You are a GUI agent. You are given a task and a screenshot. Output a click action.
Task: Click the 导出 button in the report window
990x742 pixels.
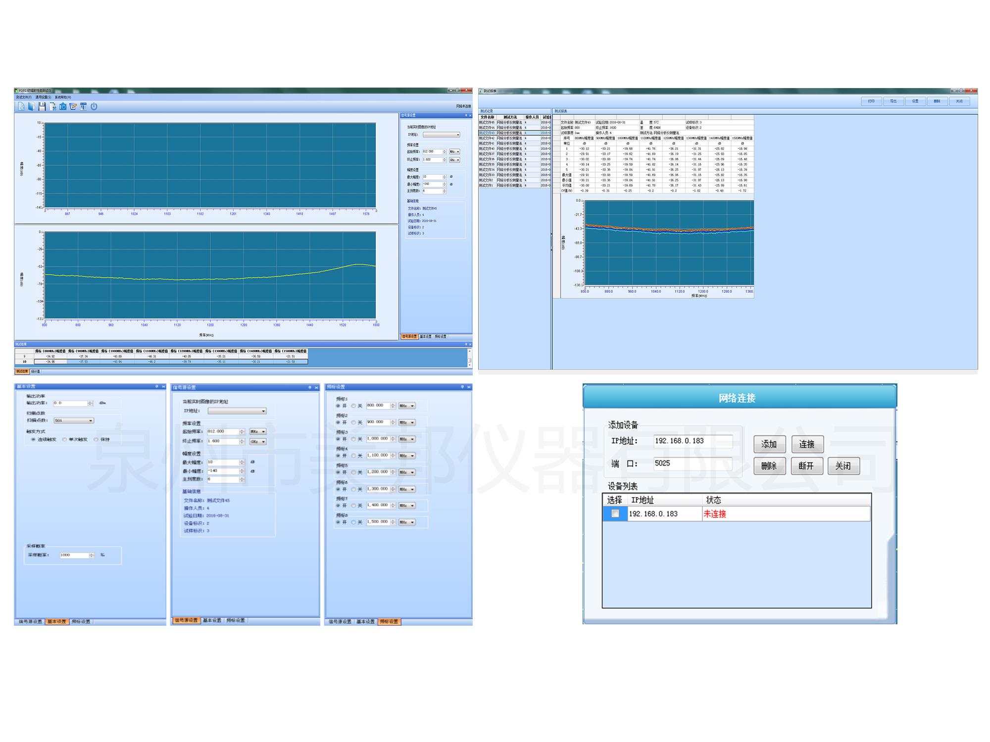(x=893, y=101)
